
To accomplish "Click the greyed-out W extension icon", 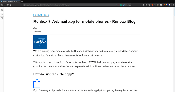I will (x=155, y=5).
